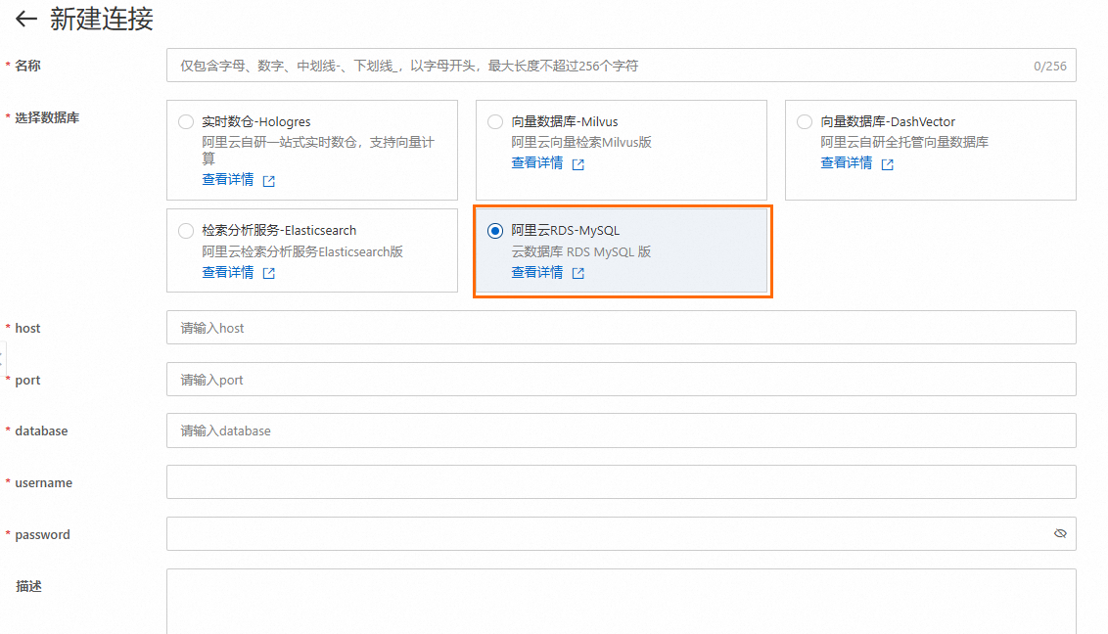Click description text 云数据库 RDS MySQL 版
Image resolution: width=1108 pixels, height=634 pixels.
point(580,252)
